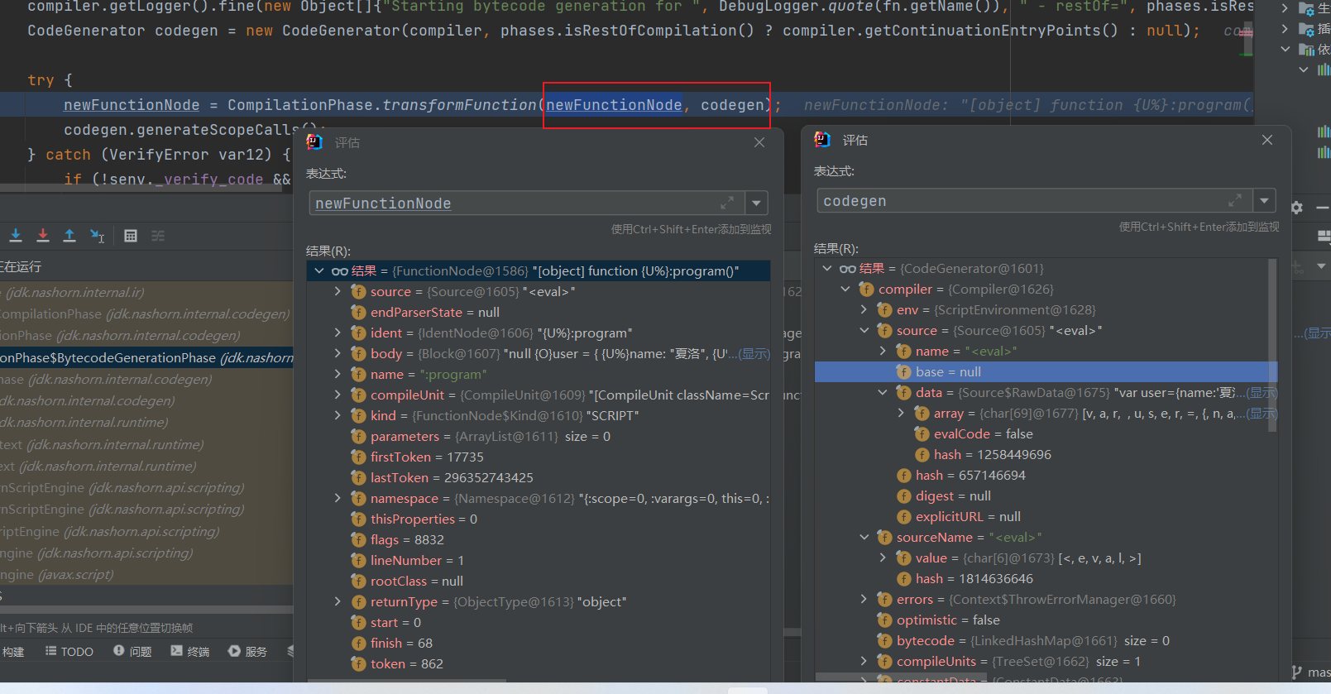Collapse the compiler field in codegen
Image resolution: width=1331 pixels, height=694 pixels.
[845, 289]
